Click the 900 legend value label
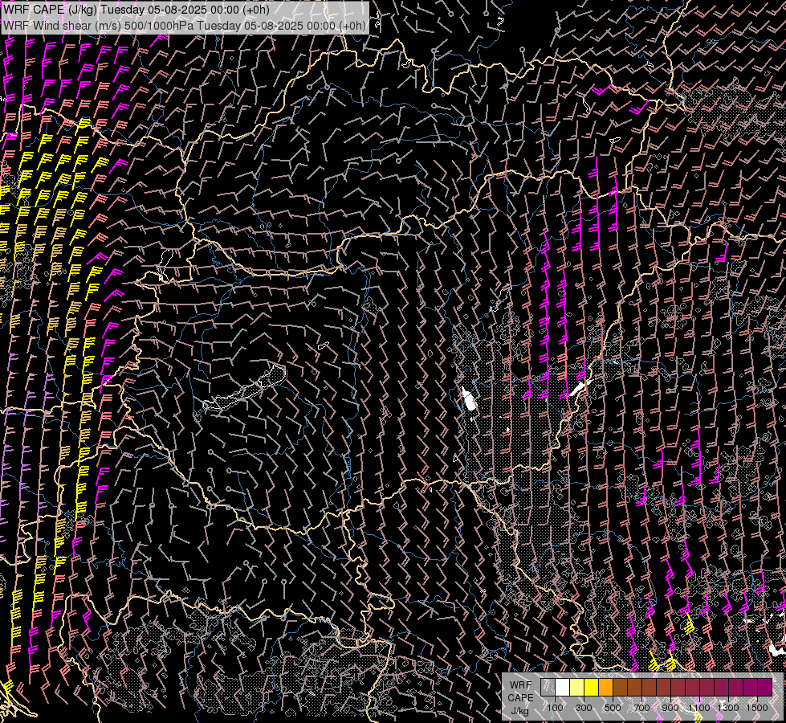The height and width of the screenshot is (723, 786). [x=670, y=708]
